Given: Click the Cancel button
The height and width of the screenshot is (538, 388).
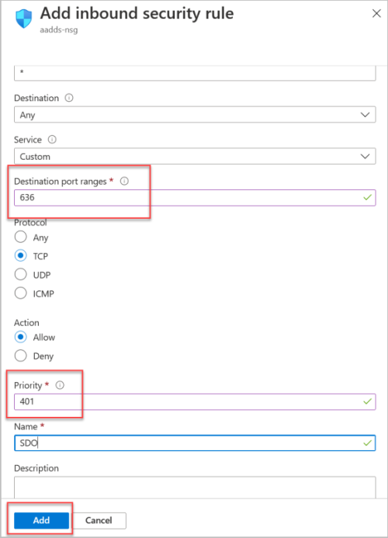Looking at the screenshot, I should click(x=99, y=520).
